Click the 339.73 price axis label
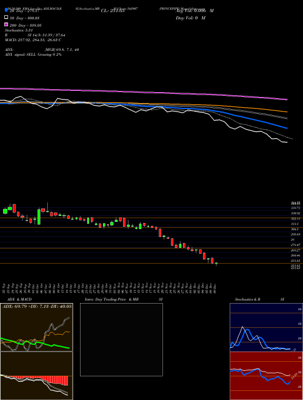 pos(295,208)
